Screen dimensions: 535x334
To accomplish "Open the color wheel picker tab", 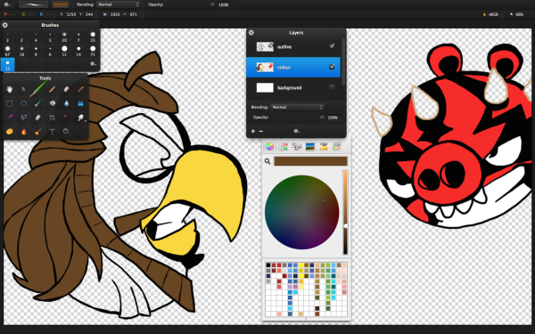I will point(269,147).
